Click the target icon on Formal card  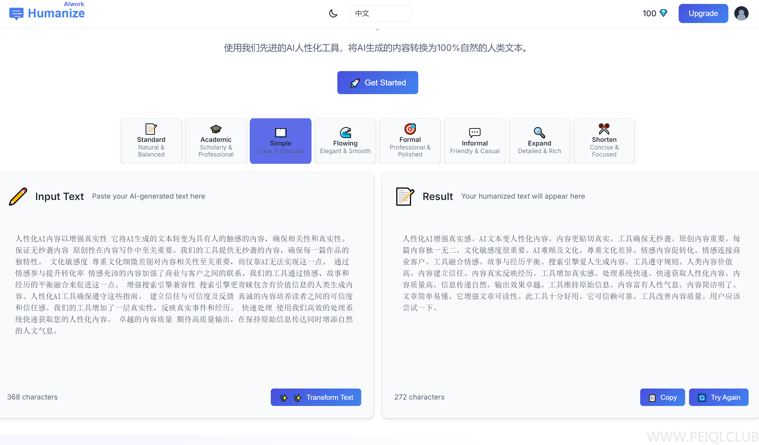click(410, 129)
